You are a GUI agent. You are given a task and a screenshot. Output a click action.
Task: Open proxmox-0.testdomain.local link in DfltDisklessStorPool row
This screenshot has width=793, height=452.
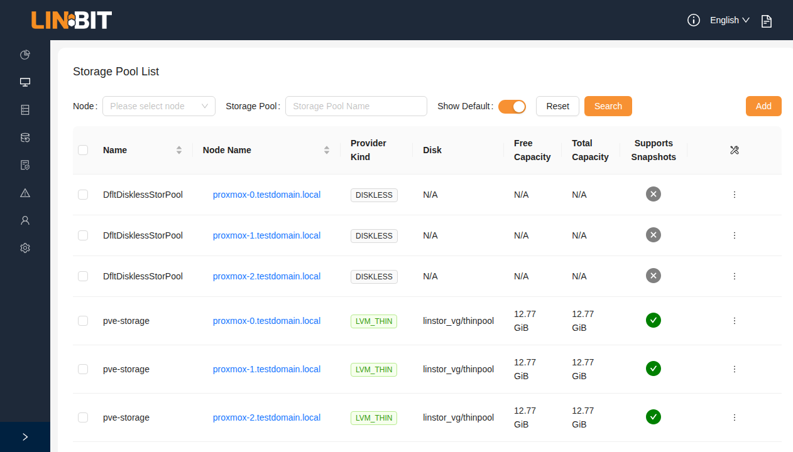coord(266,195)
